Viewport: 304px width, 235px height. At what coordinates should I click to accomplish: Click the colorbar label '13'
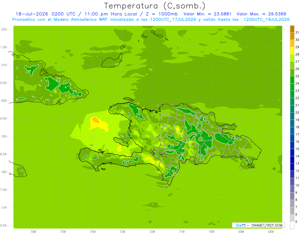297,164
